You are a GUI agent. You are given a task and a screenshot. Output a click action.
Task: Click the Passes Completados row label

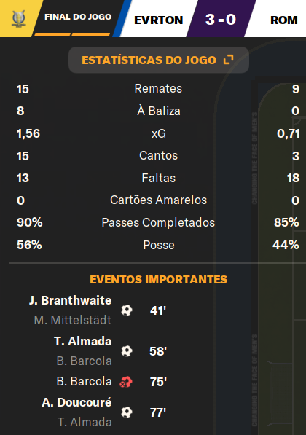[x=158, y=222]
